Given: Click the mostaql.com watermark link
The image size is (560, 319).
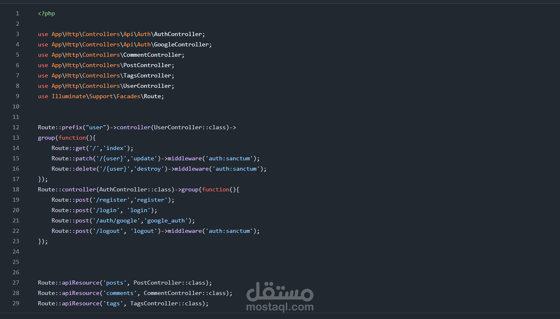Looking at the screenshot, I should pyautogui.click(x=280, y=307).
